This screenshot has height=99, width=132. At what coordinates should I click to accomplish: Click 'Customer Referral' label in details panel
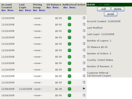[x=98, y=73]
